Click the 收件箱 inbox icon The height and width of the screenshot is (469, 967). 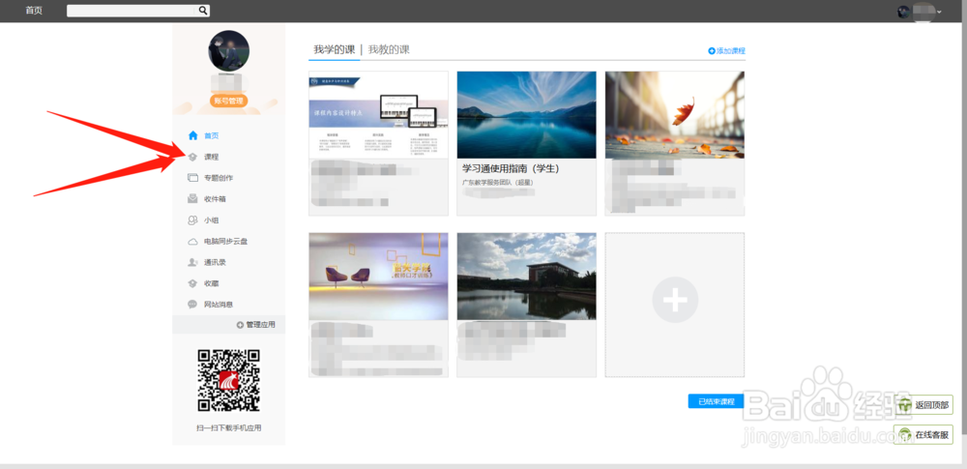(x=192, y=198)
